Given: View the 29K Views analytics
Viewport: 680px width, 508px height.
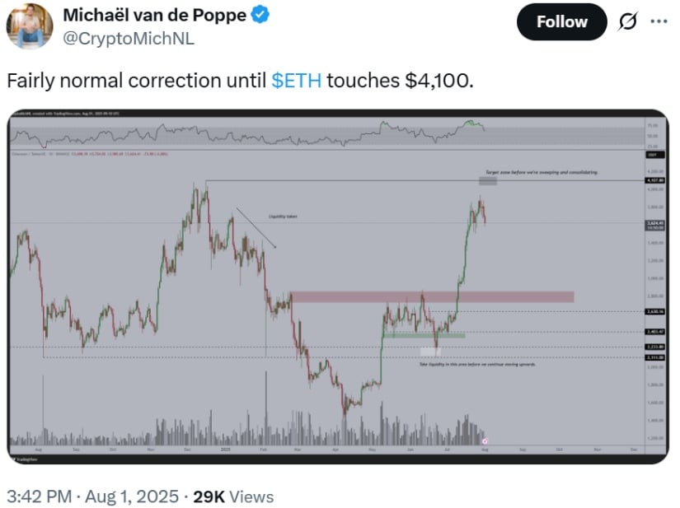Looking at the screenshot, I should pos(233,496).
